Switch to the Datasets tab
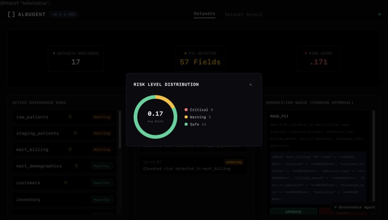388x220 pixels. (x=205, y=14)
